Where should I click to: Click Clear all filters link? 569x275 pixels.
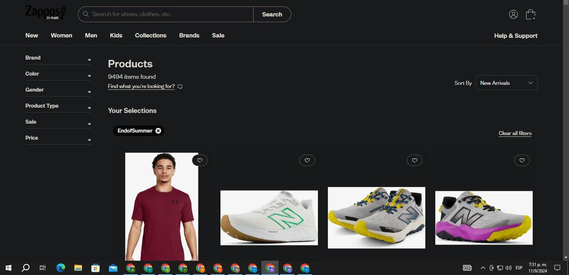coord(515,133)
